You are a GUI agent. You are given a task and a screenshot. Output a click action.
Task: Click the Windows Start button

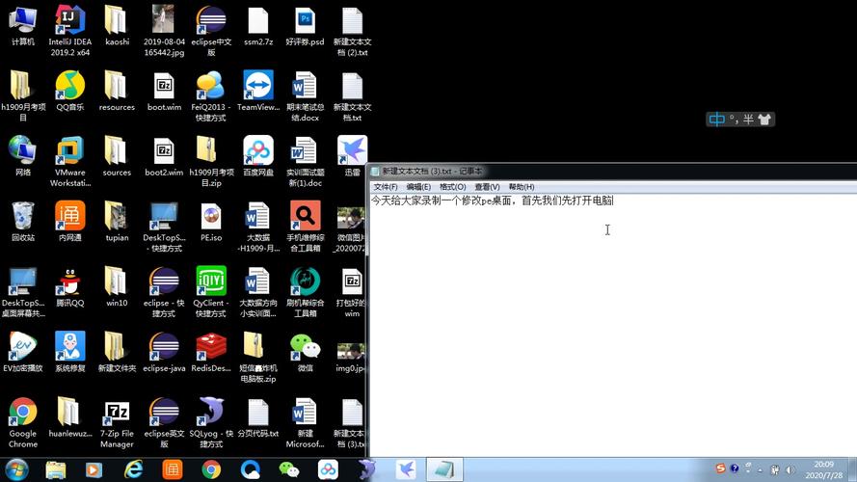(16, 469)
